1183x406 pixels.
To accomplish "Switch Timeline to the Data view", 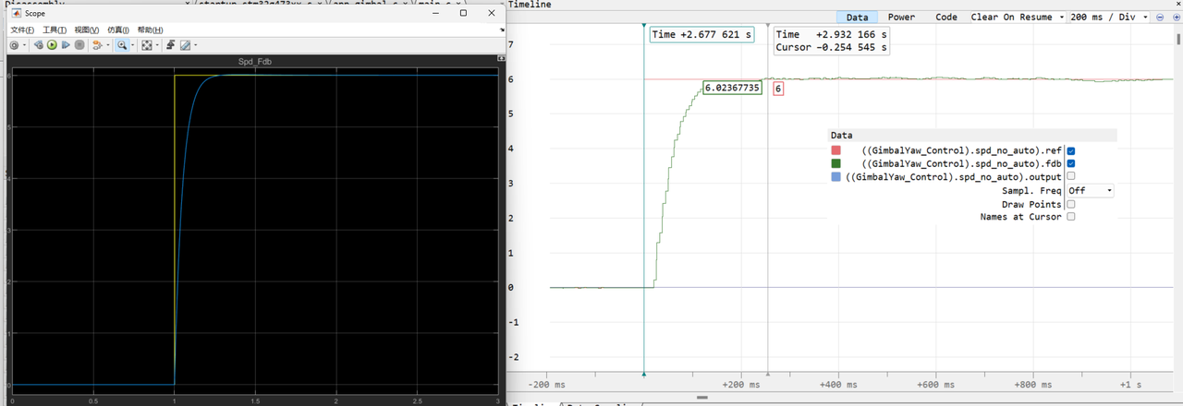I will [x=857, y=17].
